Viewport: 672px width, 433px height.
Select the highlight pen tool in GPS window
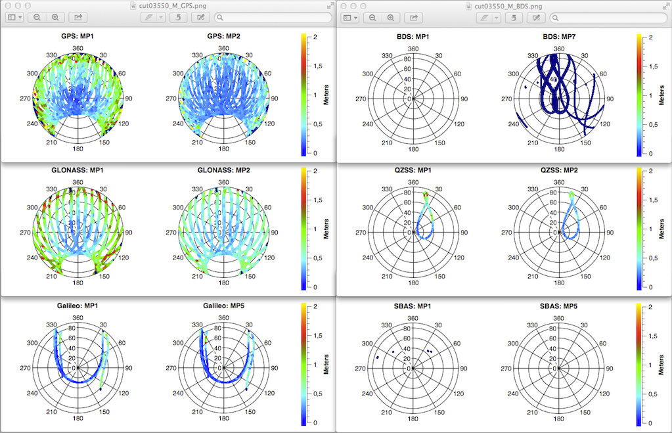click(x=150, y=18)
